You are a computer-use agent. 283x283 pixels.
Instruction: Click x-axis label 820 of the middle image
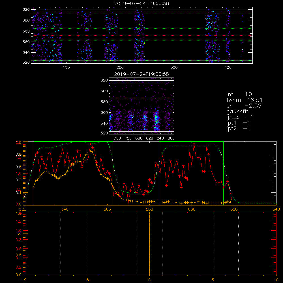(150, 138)
